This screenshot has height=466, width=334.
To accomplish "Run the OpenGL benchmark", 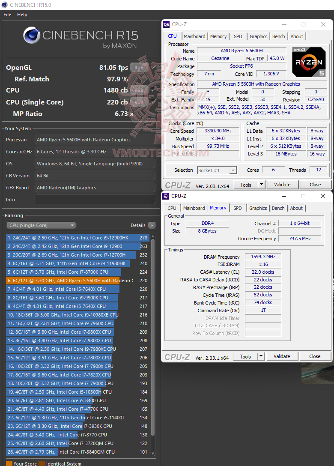I will [139, 68].
